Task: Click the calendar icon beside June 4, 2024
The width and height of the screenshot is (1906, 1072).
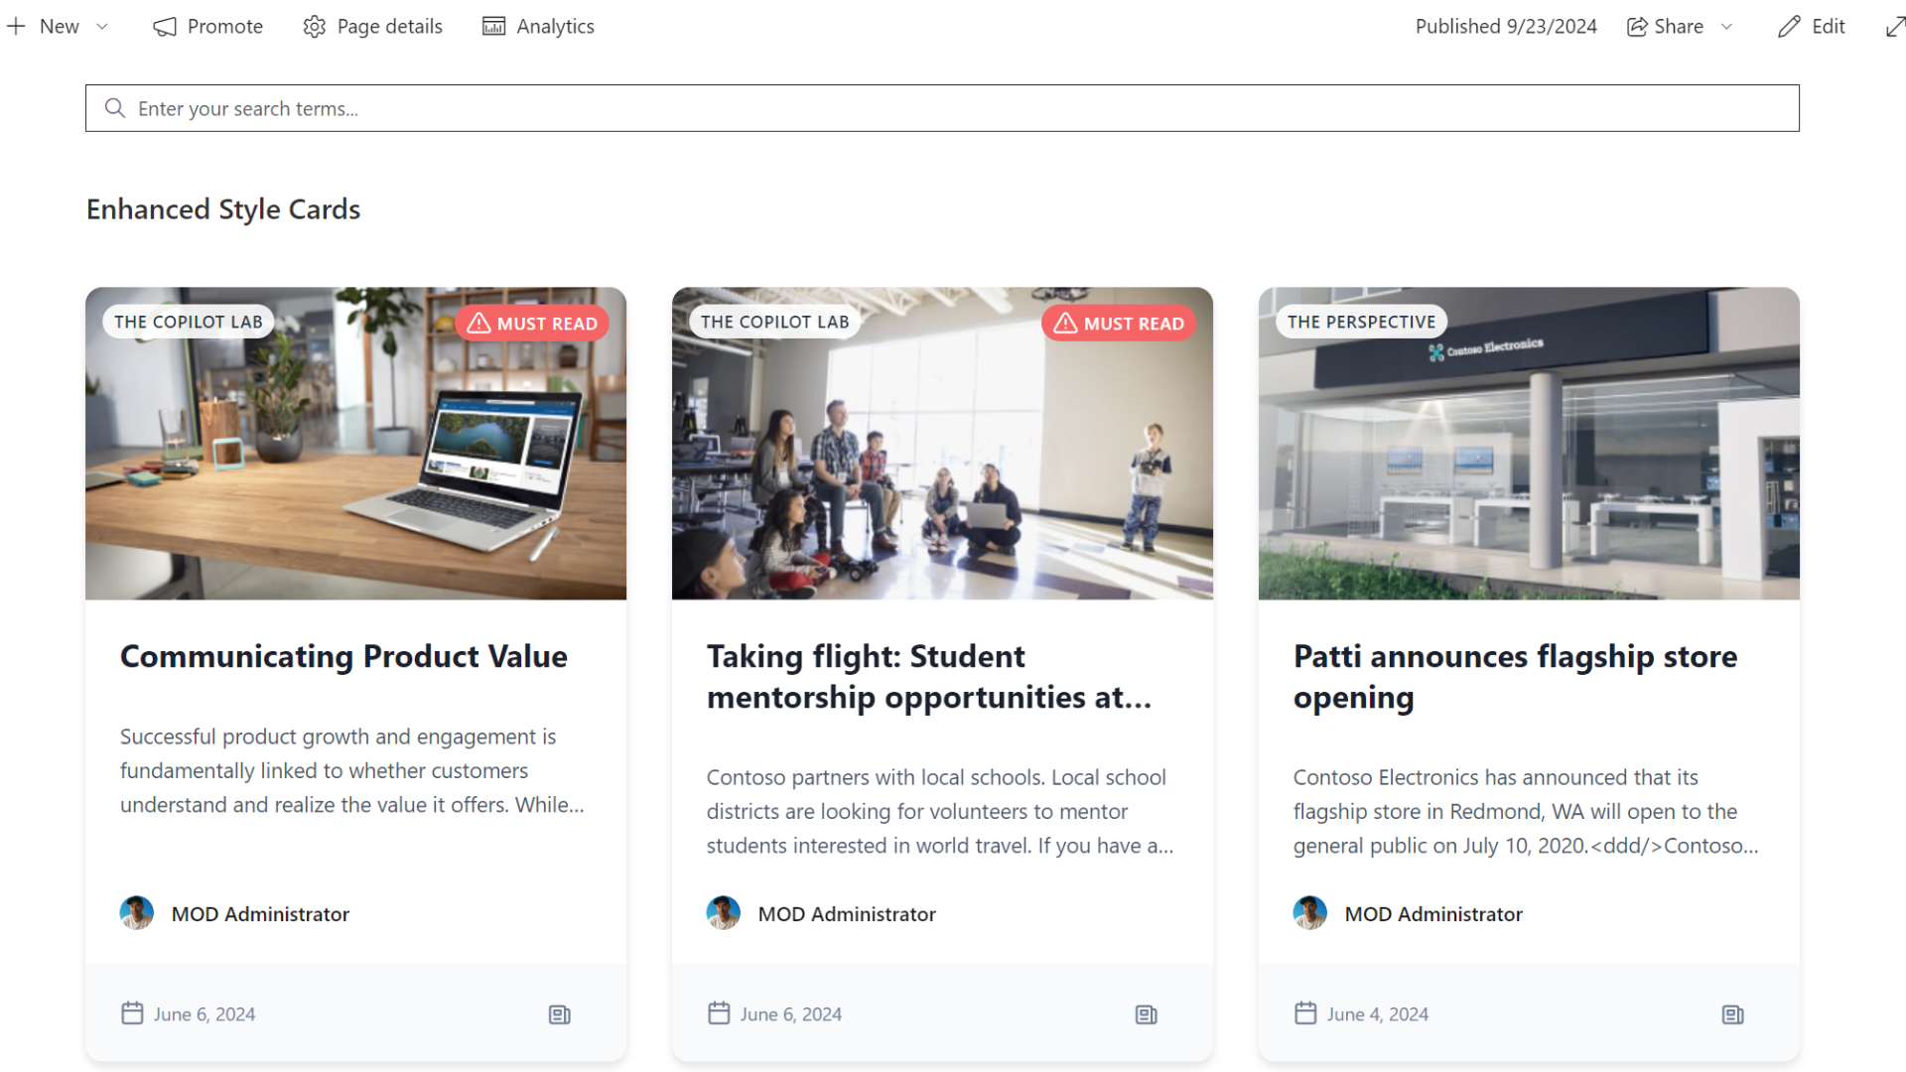Action: (1305, 1013)
